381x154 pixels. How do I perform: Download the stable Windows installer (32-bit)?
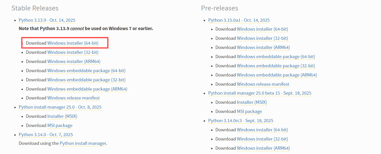click(x=73, y=52)
